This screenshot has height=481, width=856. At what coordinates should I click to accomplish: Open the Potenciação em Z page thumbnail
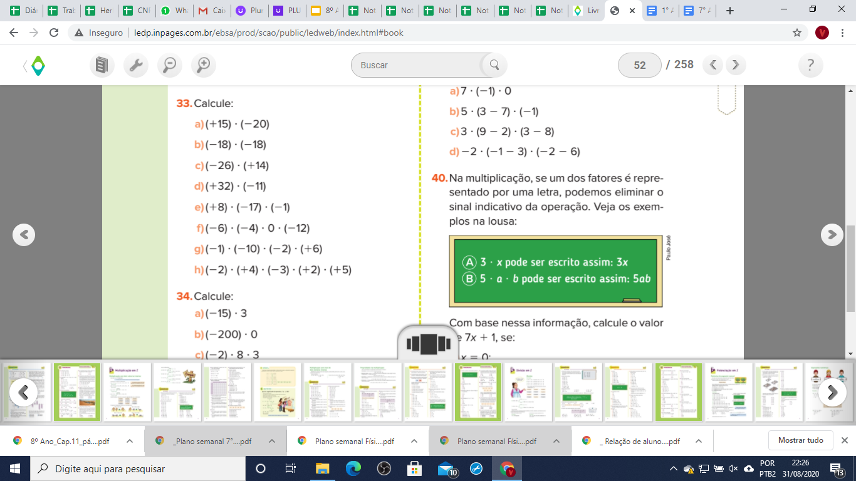coord(729,392)
